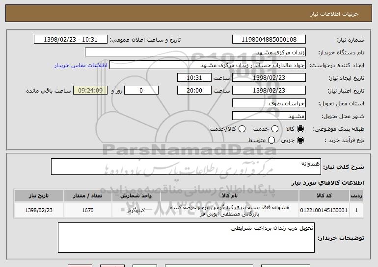Screen dimensions: 378x267
Task: Click the واحد شمارش column header
Action: 136,196
